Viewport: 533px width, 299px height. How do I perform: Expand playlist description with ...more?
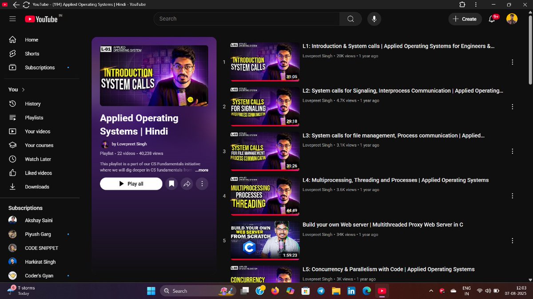[x=202, y=170]
